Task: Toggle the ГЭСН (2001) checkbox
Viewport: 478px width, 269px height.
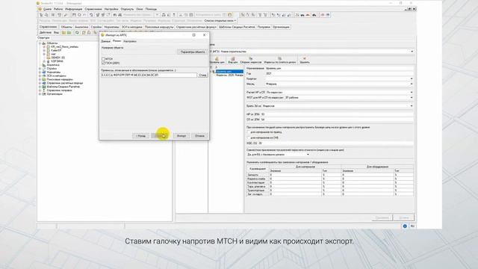Action: 103,63
